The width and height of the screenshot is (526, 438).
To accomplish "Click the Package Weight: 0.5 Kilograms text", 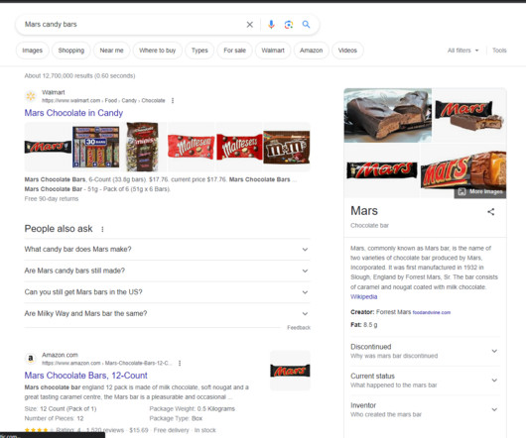I will pyautogui.click(x=193, y=409).
